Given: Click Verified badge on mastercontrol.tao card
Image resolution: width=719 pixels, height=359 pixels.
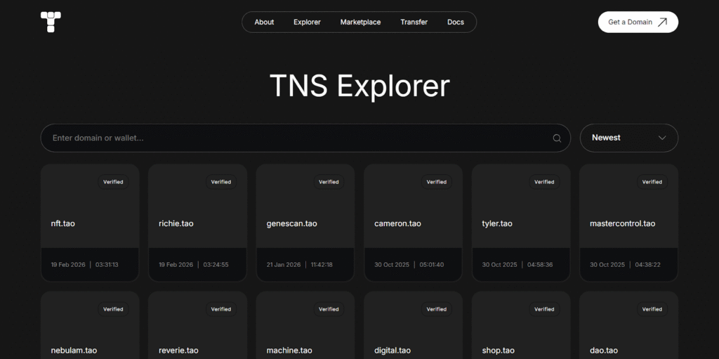Looking at the screenshot, I should (x=652, y=182).
